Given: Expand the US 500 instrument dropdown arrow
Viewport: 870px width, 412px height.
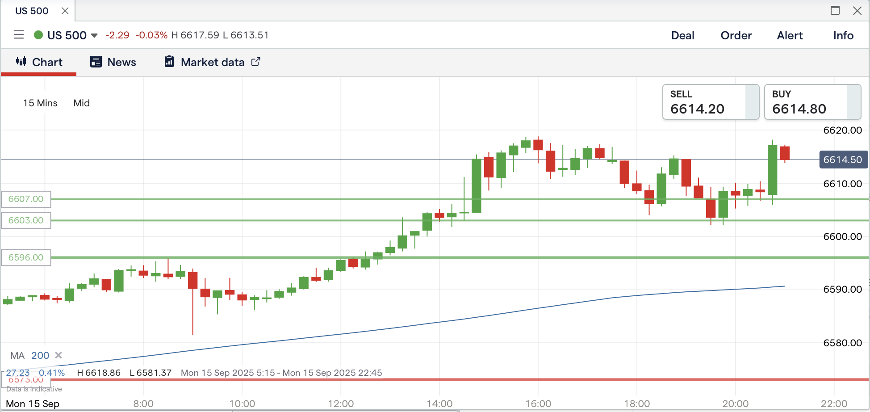Looking at the screenshot, I should point(94,35).
